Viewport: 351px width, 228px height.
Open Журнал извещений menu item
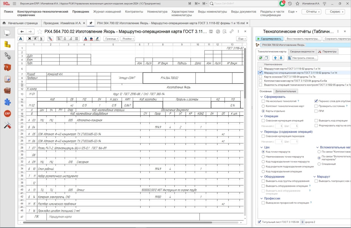coord(107,12)
